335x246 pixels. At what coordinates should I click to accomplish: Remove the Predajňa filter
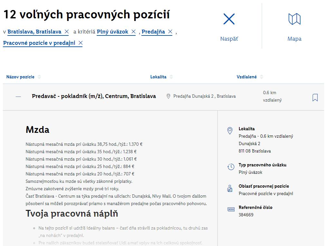(170, 32)
